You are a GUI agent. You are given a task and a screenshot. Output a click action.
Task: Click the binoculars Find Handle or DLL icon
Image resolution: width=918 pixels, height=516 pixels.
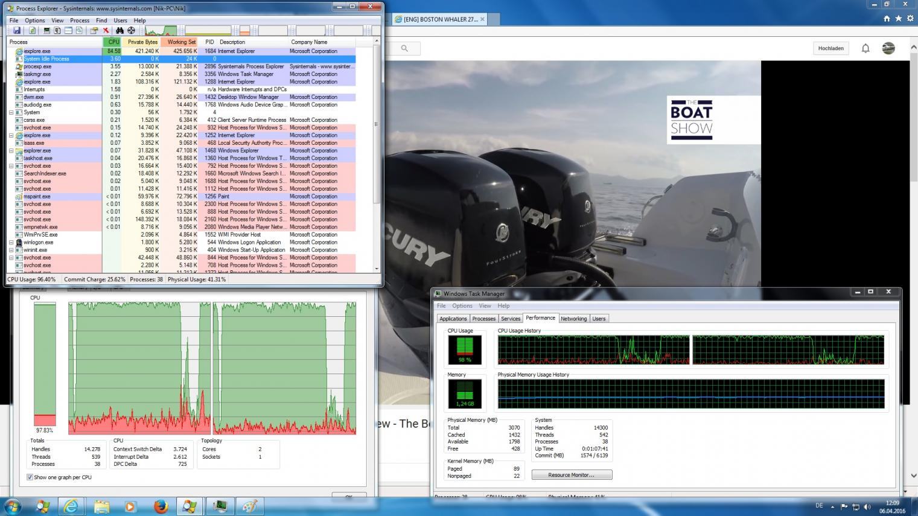[120, 30]
